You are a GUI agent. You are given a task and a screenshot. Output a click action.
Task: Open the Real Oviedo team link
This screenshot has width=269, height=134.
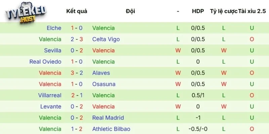pyautogui.click(x=45, y=62)
